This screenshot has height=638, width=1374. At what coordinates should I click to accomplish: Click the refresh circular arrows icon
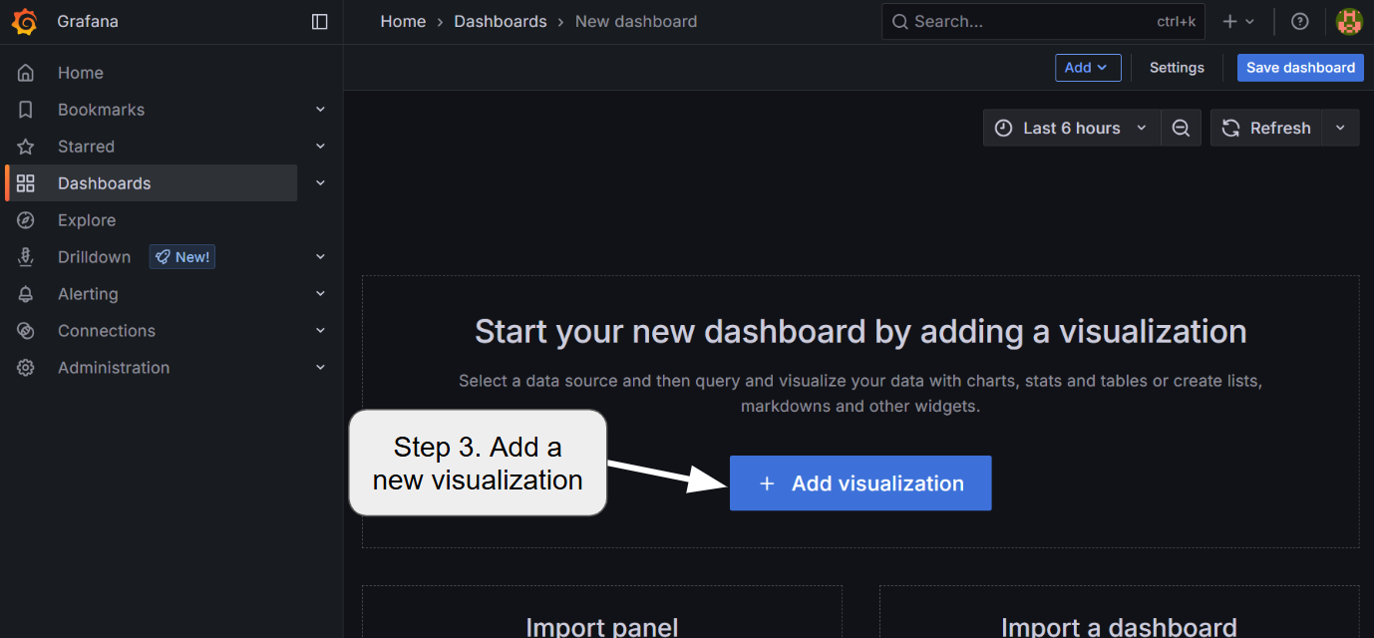coord(1231,128)
